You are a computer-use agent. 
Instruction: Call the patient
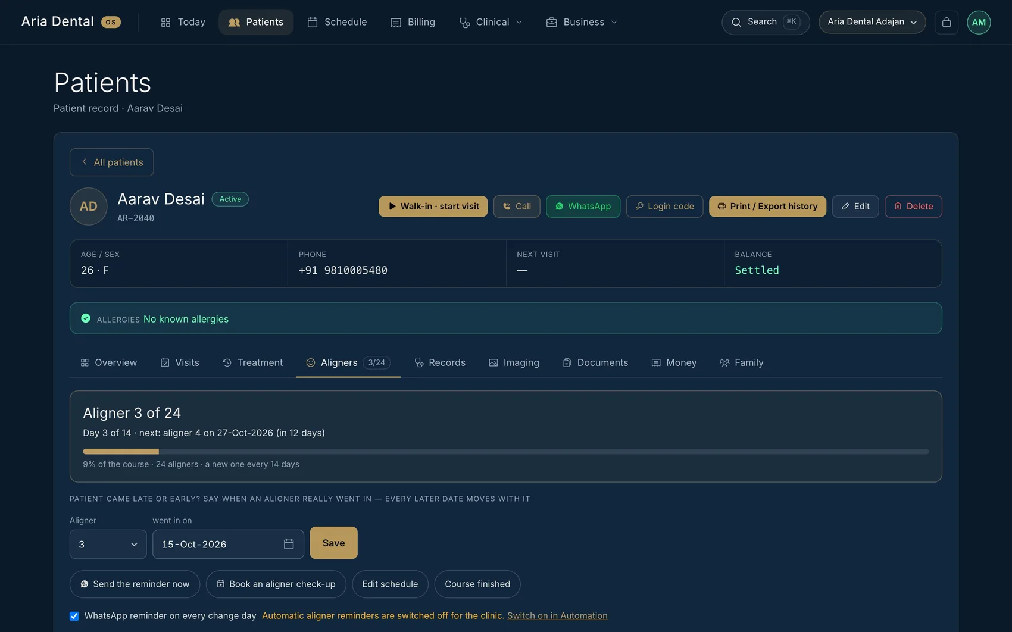[517, 207]
